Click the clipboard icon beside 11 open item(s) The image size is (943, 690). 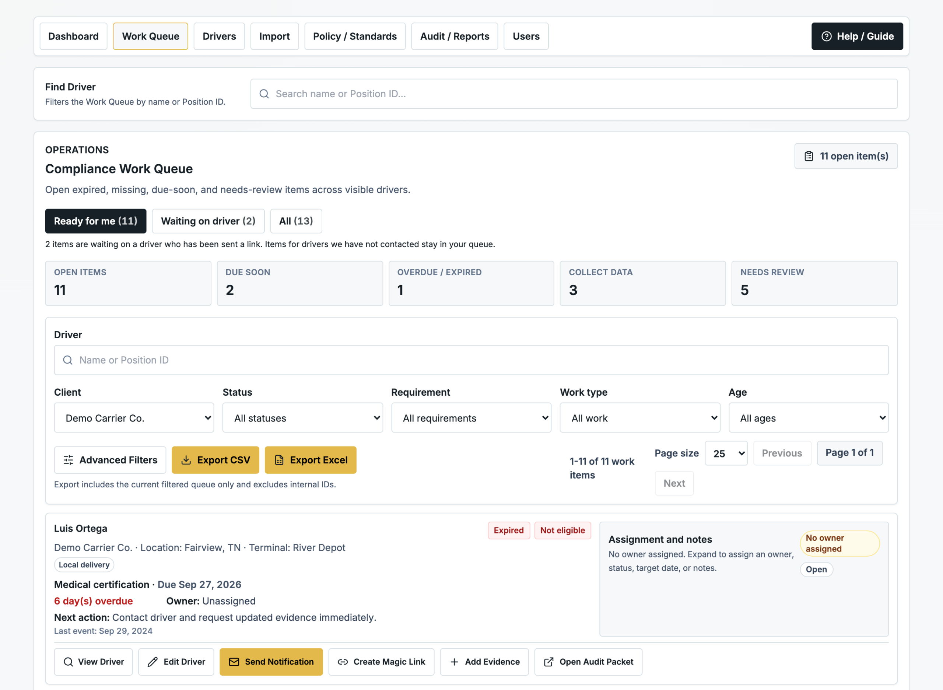tap(809, 156)
